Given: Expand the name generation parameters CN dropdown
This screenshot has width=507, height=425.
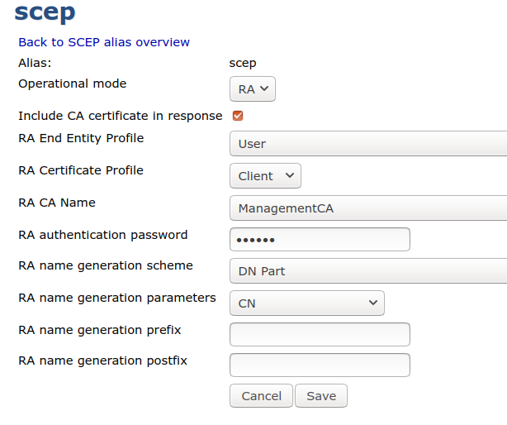Looking at the screenshot, I should 306,303.
